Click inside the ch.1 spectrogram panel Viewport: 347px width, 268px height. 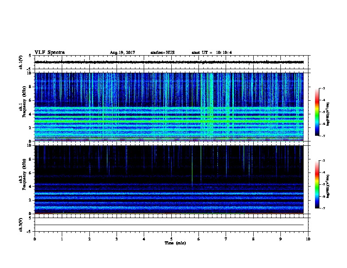pyautogui.click(x=169, y=107)
